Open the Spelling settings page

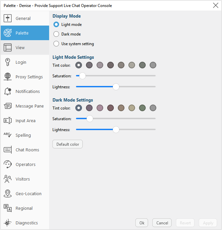(25, 135)
